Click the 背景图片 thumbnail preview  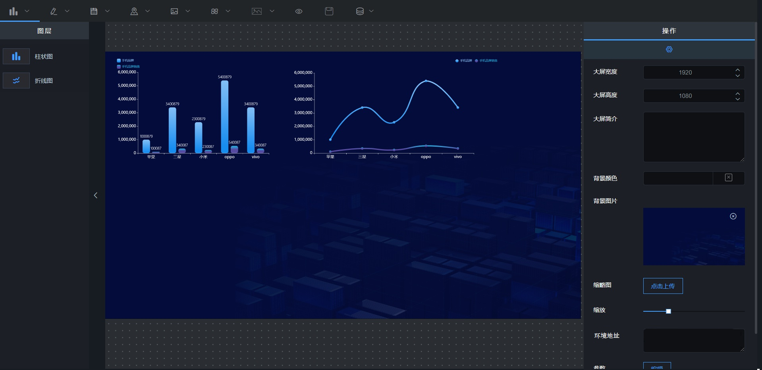694,236
